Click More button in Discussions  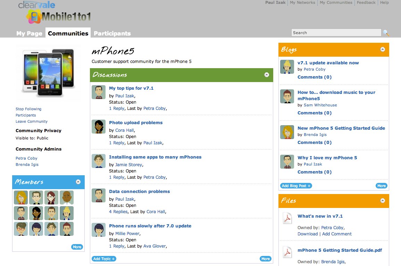266,259
